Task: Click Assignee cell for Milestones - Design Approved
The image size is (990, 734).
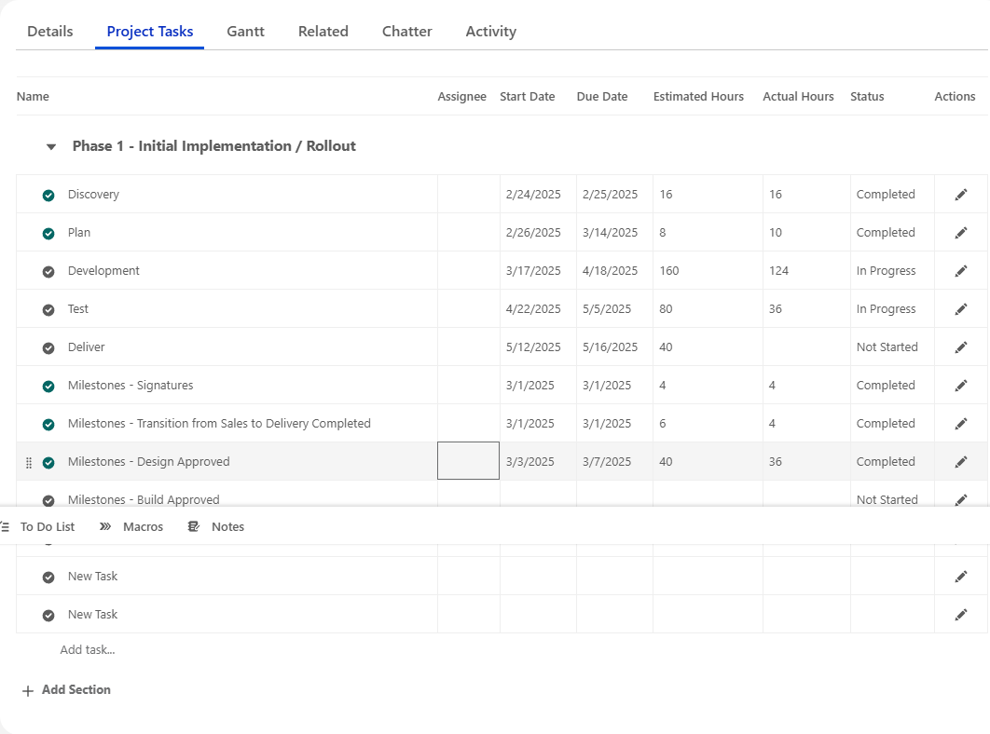Action: pyautogui.click(x=468, y=462)
